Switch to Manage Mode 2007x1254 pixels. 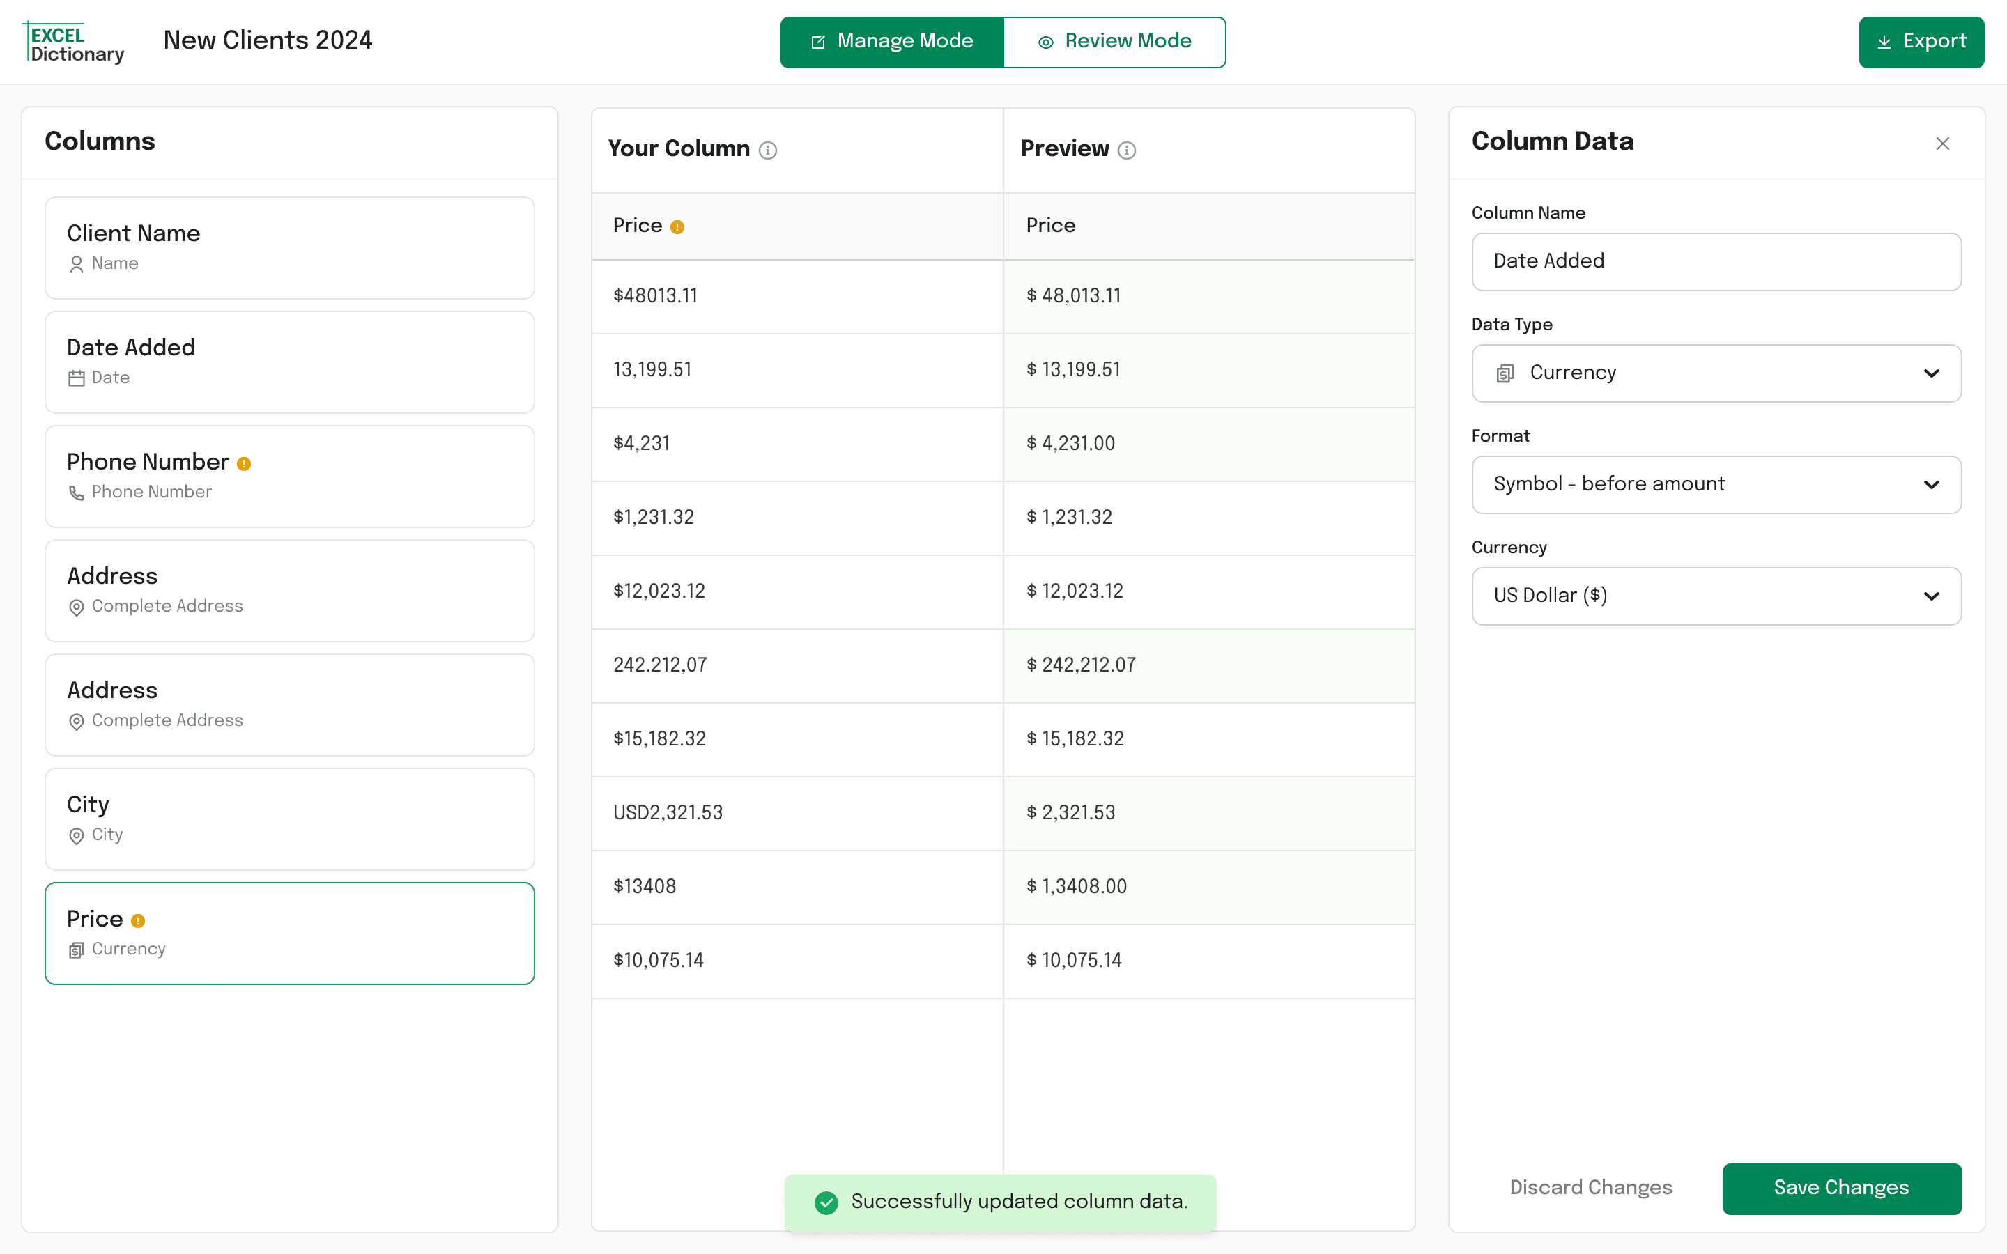pos(893,42)
